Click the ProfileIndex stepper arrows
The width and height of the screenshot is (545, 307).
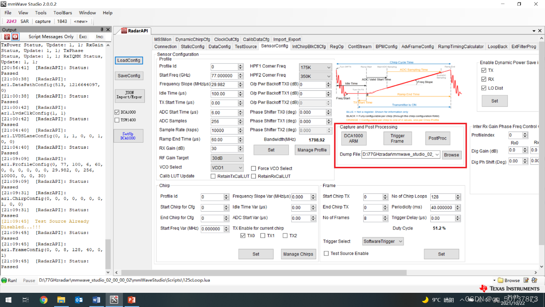click(x=526, y=135)
